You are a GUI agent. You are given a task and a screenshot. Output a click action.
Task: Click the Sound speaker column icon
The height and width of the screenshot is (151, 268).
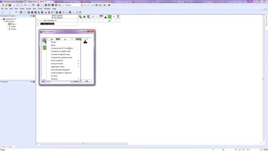[85, 17]
